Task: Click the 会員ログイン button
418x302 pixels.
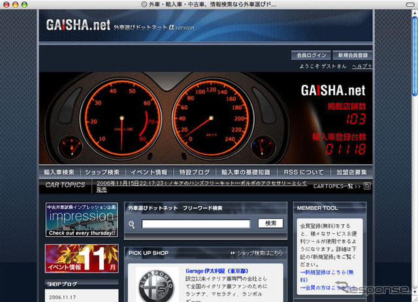Action: click(311, 55)
